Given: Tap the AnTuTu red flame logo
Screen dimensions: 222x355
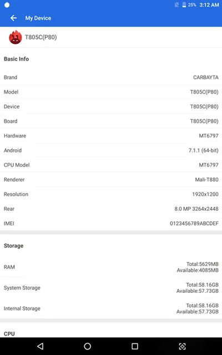Looking at the screenshot, I should [16, 37].
